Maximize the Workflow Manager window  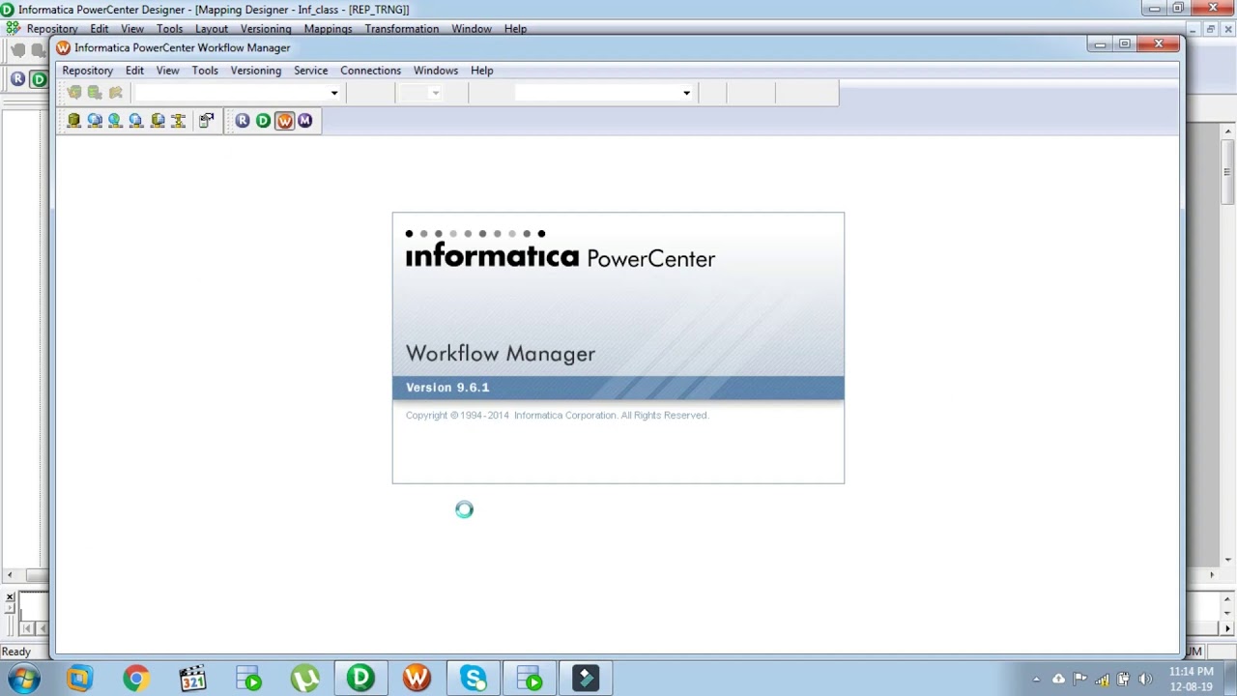click(x=1125, y=43)
